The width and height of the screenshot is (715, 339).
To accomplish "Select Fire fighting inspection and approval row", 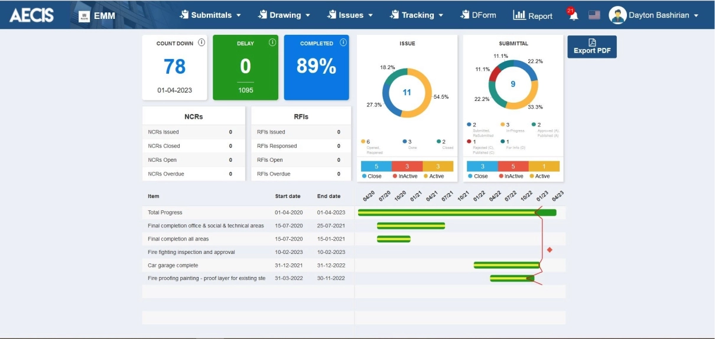I will (248, 252).
